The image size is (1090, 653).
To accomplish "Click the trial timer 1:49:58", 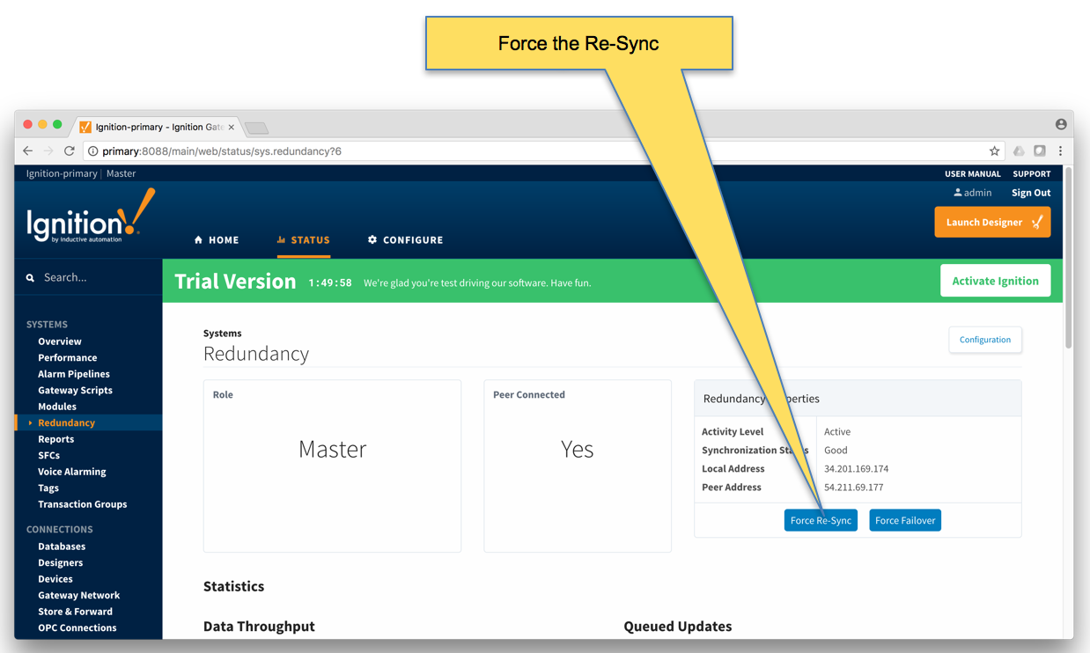I will click(330, 283).
